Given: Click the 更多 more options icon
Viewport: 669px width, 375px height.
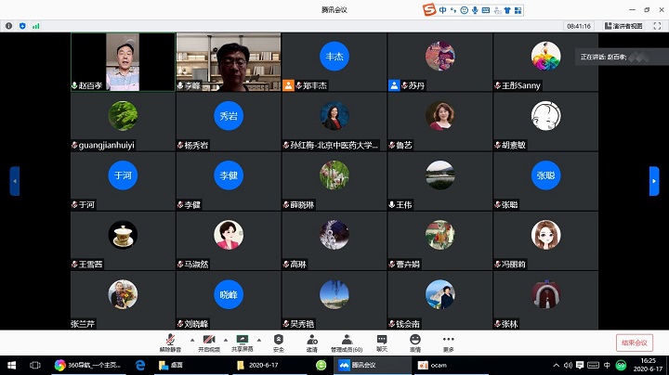Looking at the screenshot, I should (x=449, y=343).
